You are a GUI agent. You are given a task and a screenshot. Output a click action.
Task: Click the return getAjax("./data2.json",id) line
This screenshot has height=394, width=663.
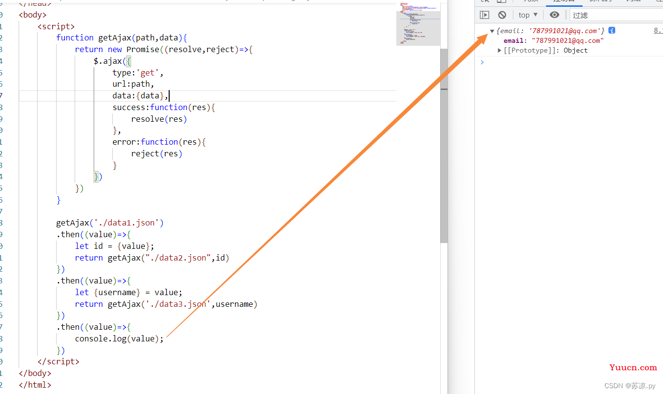(x=152, y=258)
